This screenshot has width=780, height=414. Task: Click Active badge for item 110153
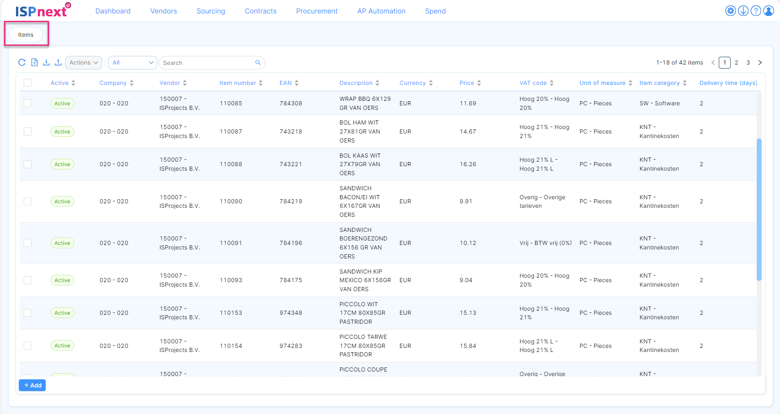tap(62, 313)
